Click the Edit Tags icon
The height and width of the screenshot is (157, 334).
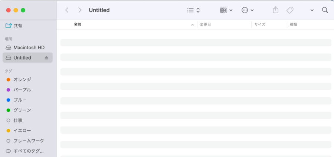290,10
